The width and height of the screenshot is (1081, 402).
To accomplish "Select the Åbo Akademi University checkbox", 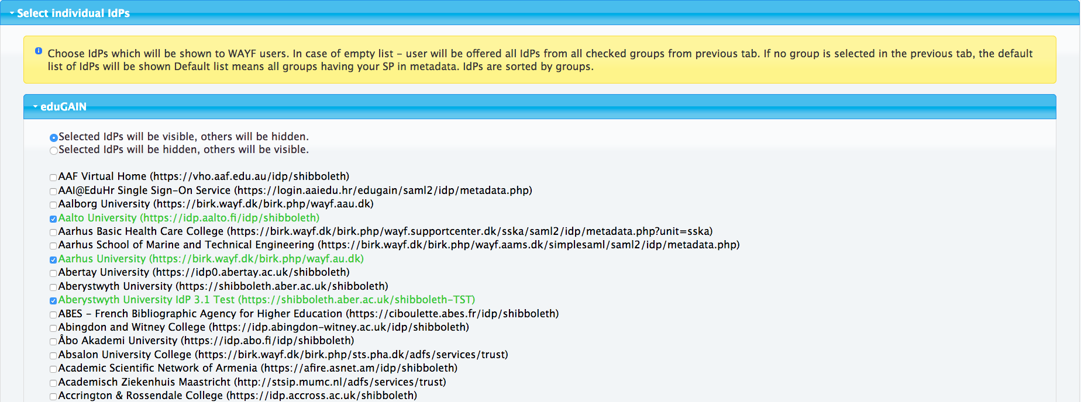I will (x=53, y=342).
